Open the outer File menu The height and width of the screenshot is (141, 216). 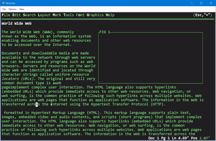point(4,9)
